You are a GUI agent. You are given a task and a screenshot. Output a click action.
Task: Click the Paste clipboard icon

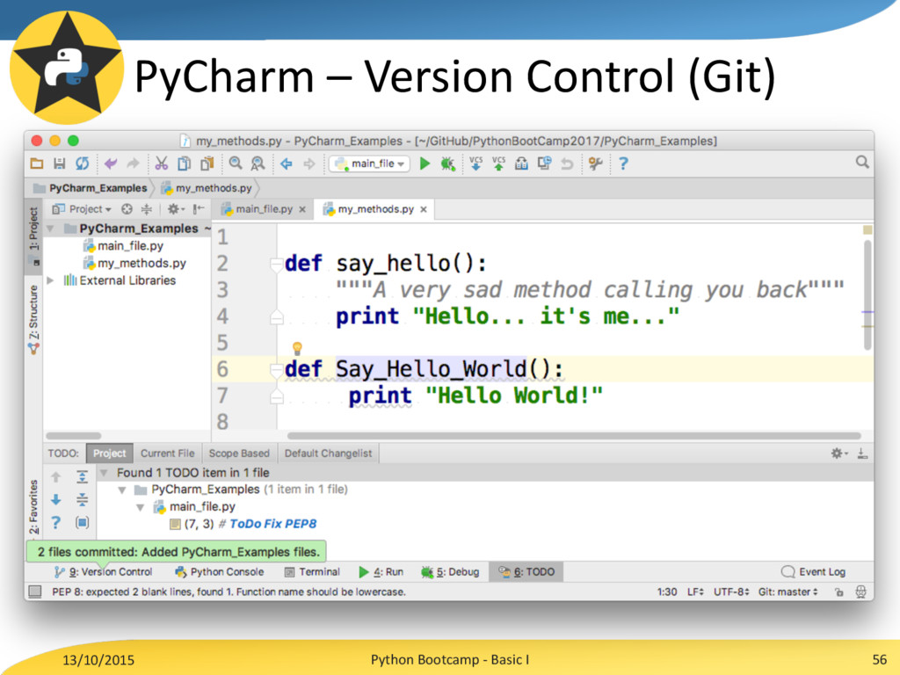click(207, 163)
